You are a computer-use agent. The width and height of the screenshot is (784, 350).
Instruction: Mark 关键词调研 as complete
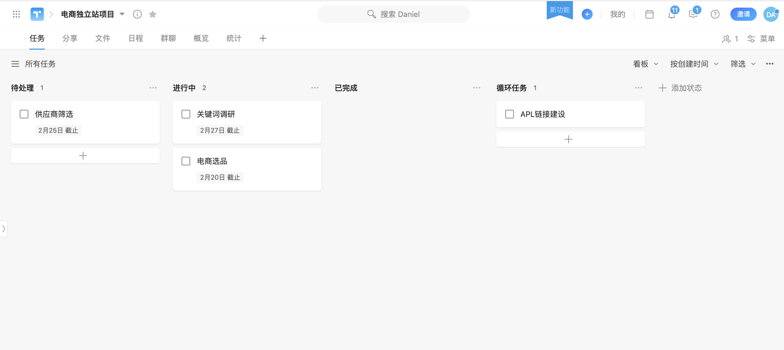186,114
